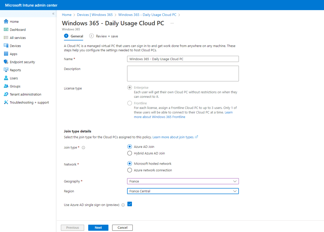
Task: Open the Apps grid icon
Action: [6, 54]
